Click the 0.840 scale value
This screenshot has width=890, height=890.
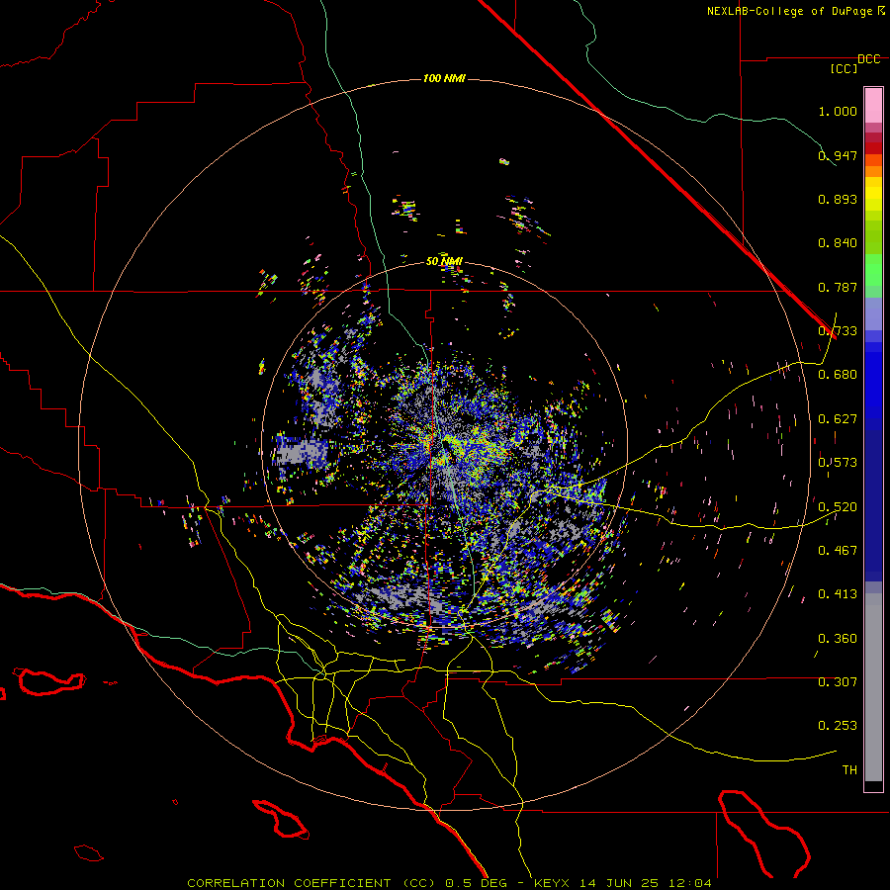click(x=838, y=243)
